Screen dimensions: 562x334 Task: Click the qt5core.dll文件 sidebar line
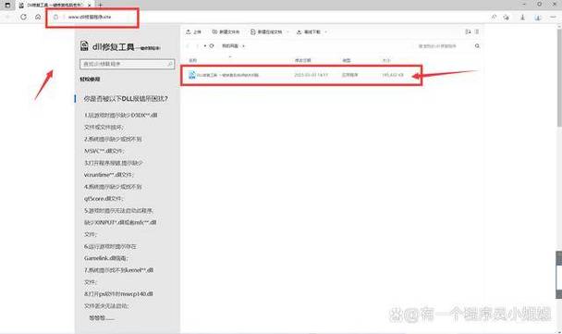[x=104, y=198]
